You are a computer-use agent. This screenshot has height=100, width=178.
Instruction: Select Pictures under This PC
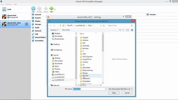tap(57, 69)
